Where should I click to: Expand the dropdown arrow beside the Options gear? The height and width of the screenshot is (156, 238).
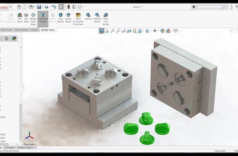tap(83, 7)
